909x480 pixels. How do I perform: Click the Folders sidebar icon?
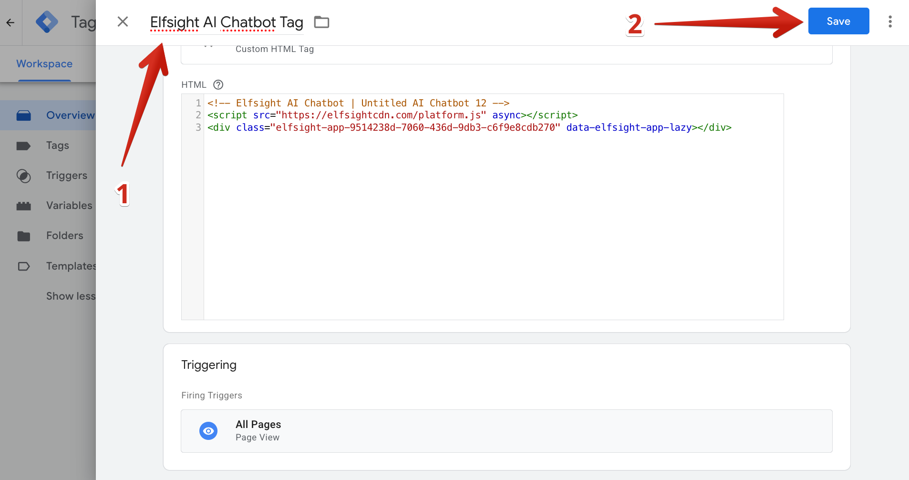click(x=23, y=236)
